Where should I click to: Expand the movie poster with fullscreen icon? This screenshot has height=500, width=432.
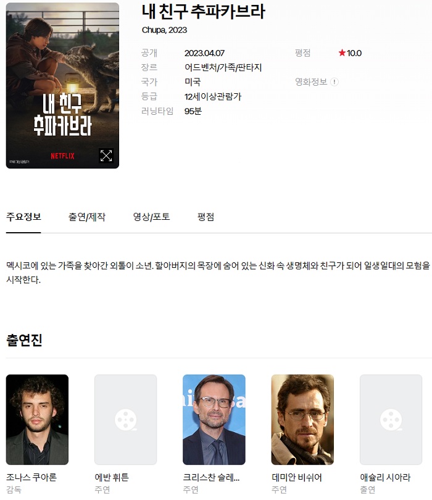coord(106,156)
